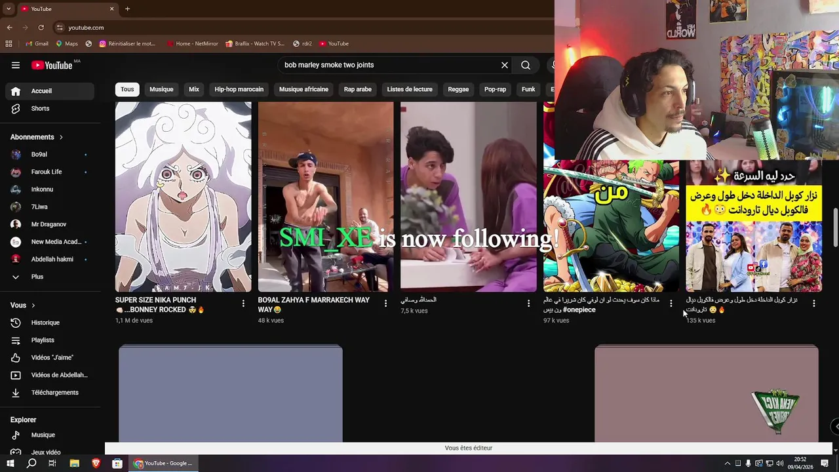Open a new browser tab with plus

pos(127,9)
